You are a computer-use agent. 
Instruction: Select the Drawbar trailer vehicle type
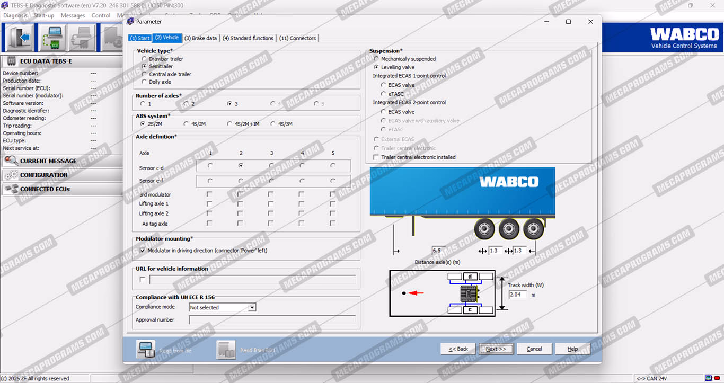(x=144, y=59)
